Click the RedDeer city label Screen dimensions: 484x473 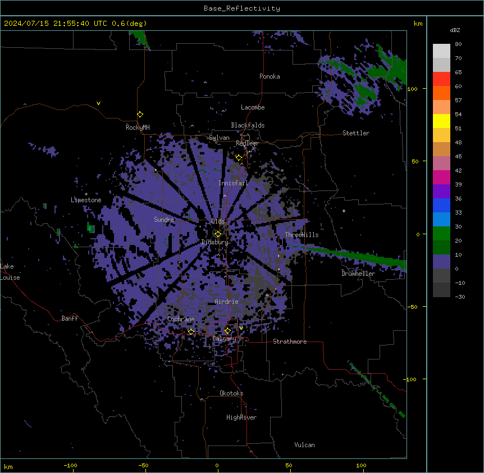[x=247, y=143]
